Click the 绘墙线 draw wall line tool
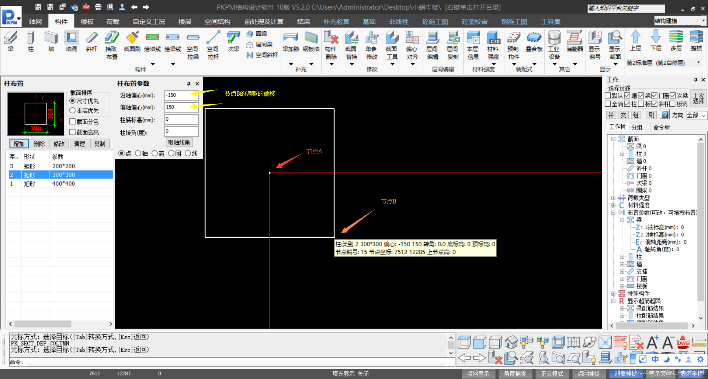708x379 pixels. [x=152, y=41]
